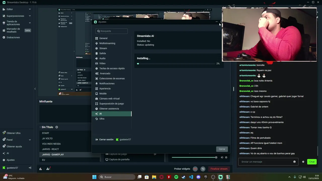Click the Cerrar button in Ajustes
322x181 pixels.
222,149
